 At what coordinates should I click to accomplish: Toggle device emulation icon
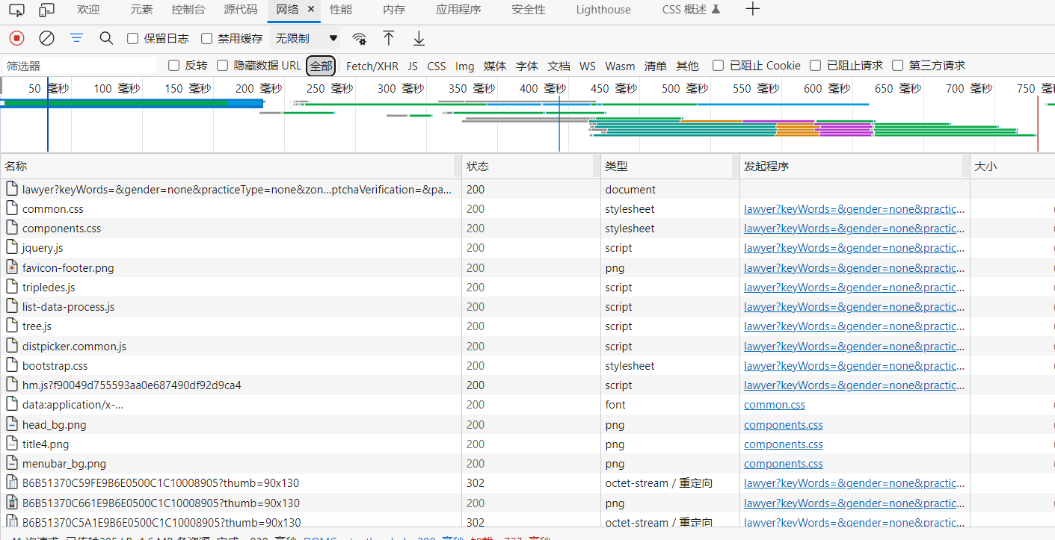coord(46,10)
